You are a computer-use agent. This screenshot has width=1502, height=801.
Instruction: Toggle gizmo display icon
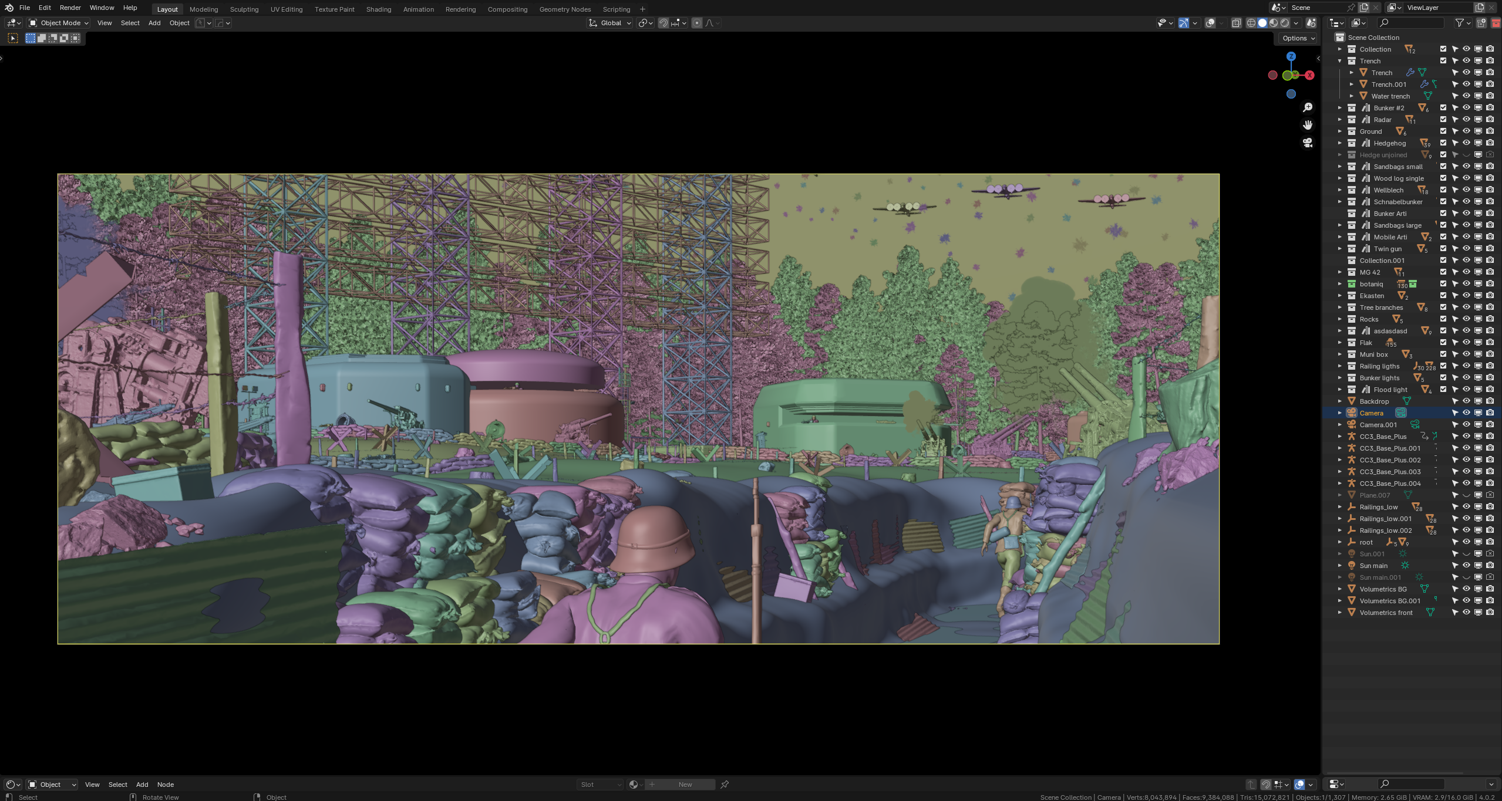point(1184,23)
